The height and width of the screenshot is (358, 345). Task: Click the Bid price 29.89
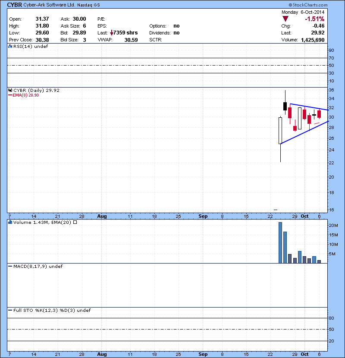[79, 33]
